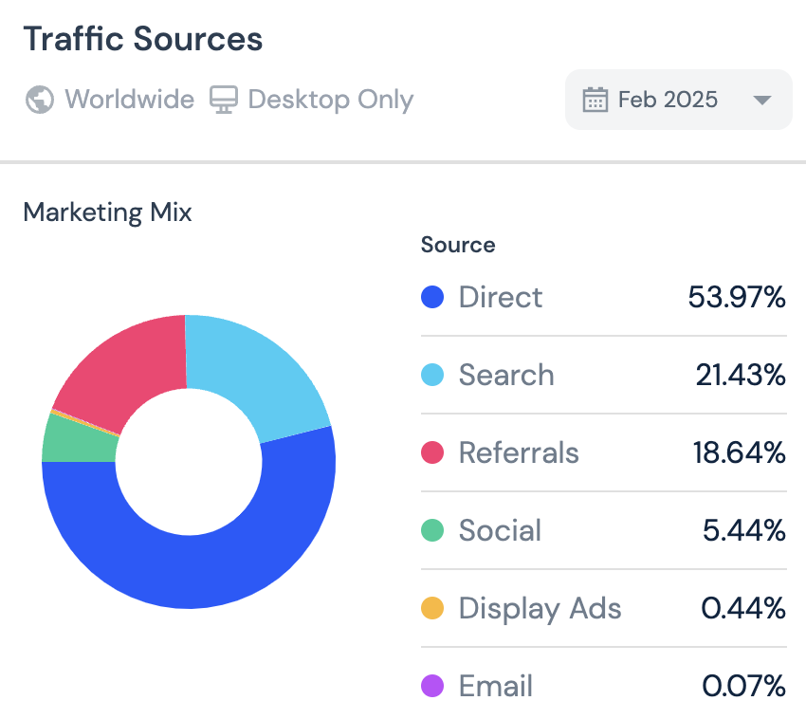
Task: Select the green Social legend dot
Action: [x=432, y=530]
